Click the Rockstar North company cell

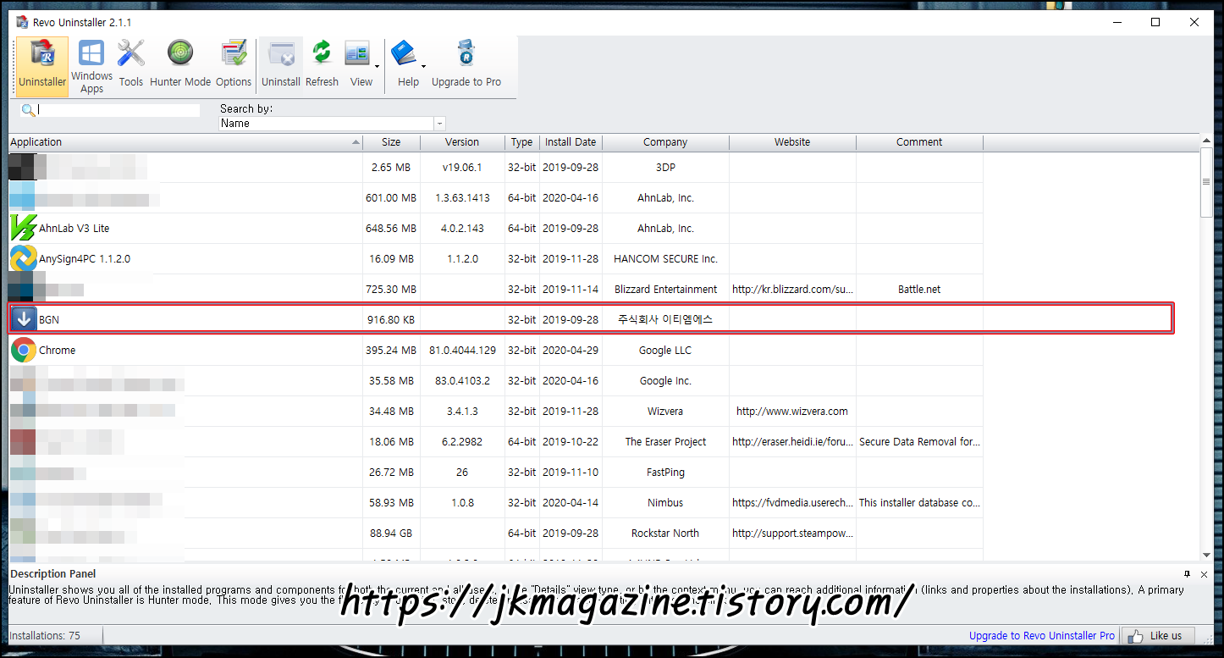665,533
